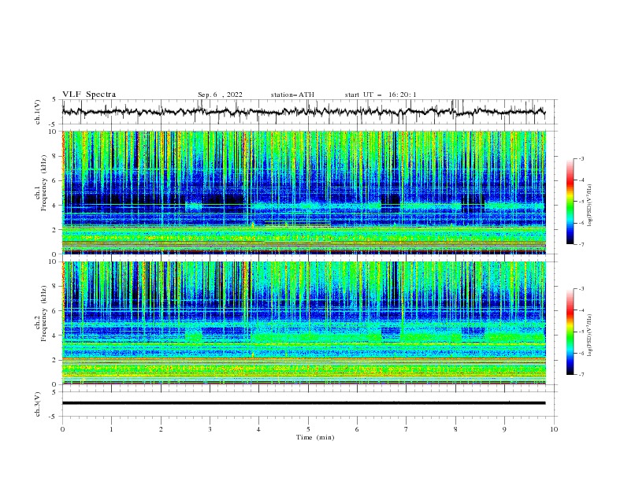Click the lower ch.2 color scale bar
The width and height of the screenshot is (624, 482).
tap(570, 332)
